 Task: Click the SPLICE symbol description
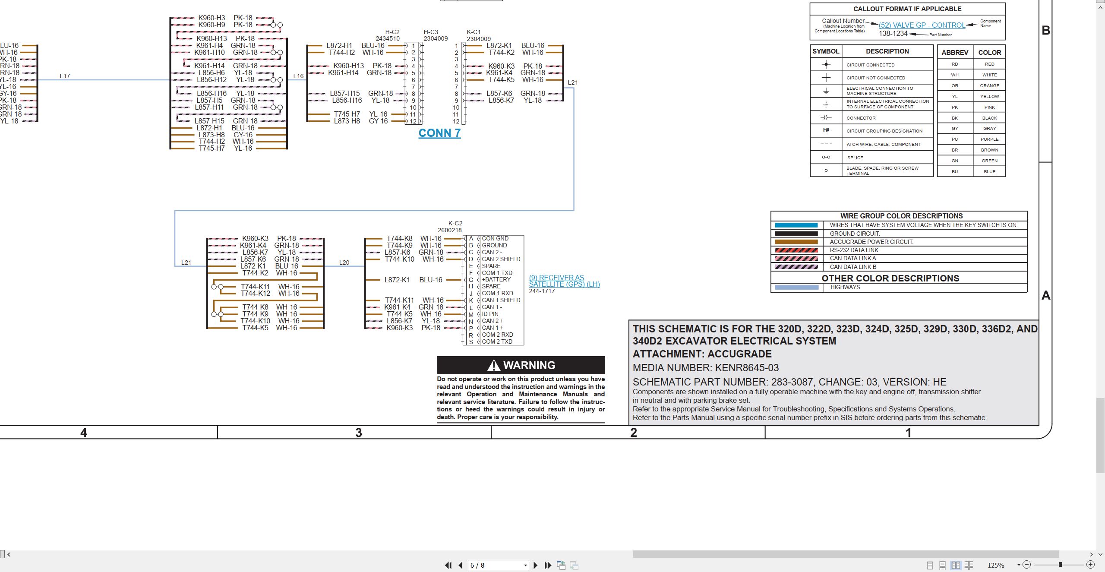coord(855,158)
